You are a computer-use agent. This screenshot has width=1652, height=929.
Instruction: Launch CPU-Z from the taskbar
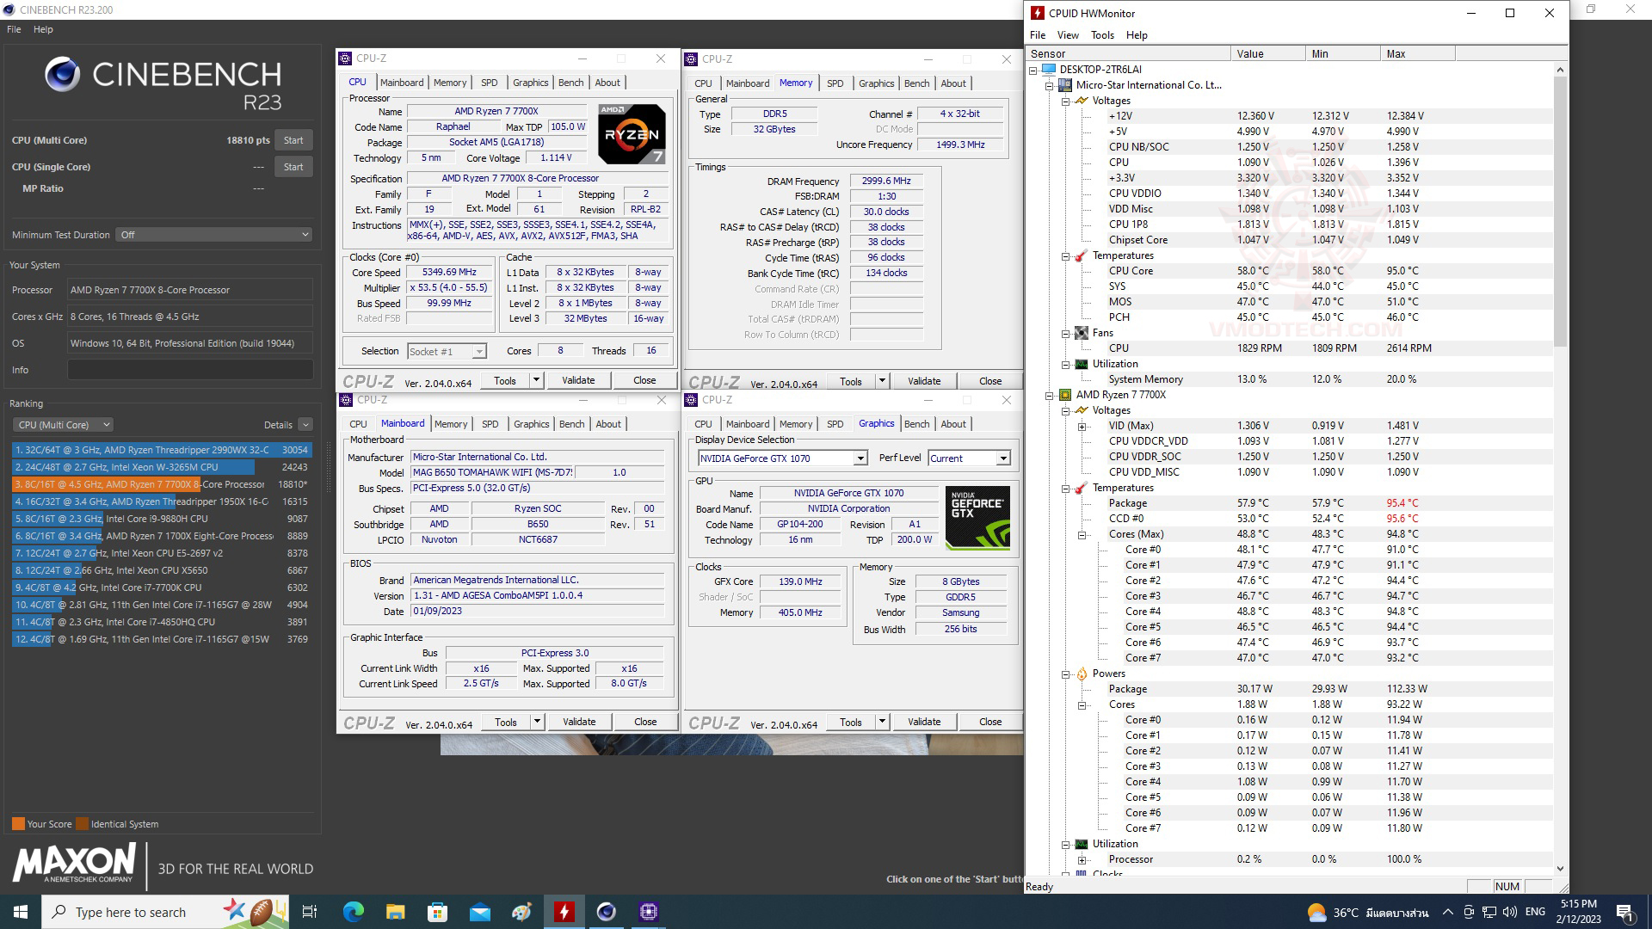coord(648,912)
